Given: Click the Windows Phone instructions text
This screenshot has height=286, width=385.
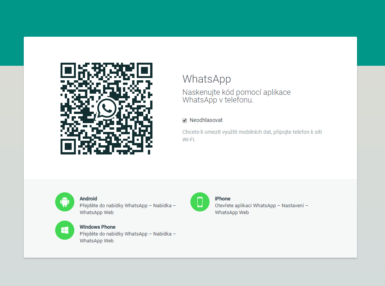Looking at the screenshot, I should (x=128, y=237).
